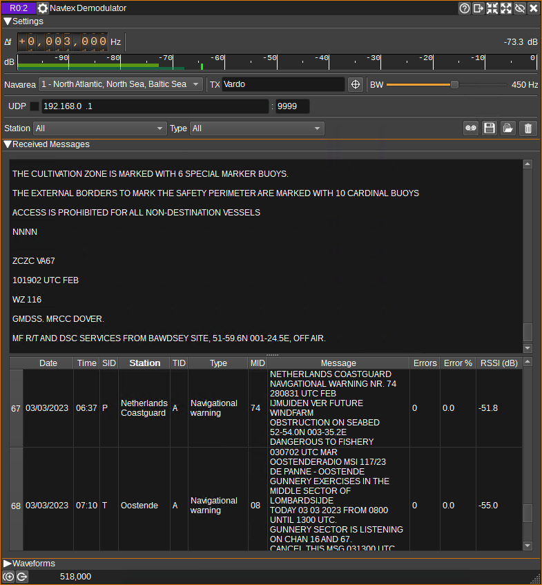Read data from CSV file icon

pyautogui.click(x=507, y=128)
